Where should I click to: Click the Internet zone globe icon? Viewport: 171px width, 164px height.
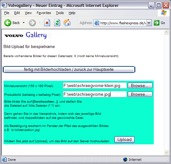125,160
